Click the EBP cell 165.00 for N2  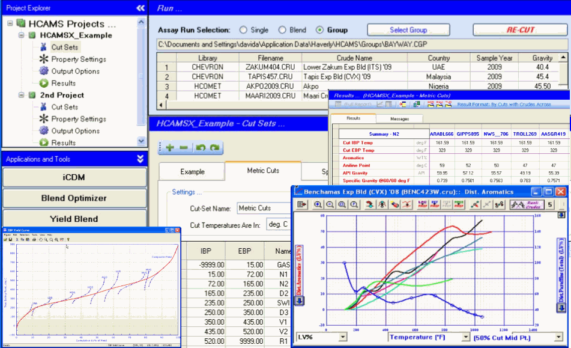tap(244, 284)
